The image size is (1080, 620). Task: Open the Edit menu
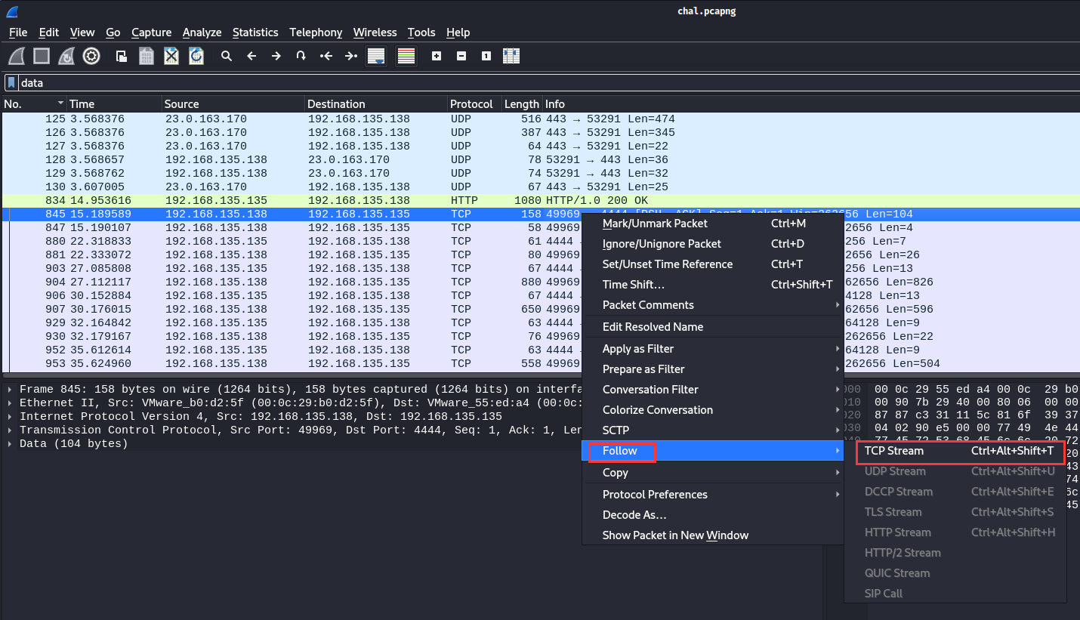tap(49, 32)
